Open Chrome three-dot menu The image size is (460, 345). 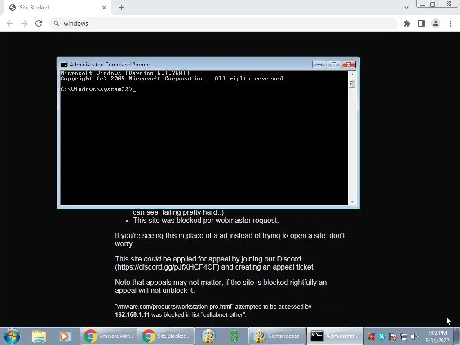[450, 23]
